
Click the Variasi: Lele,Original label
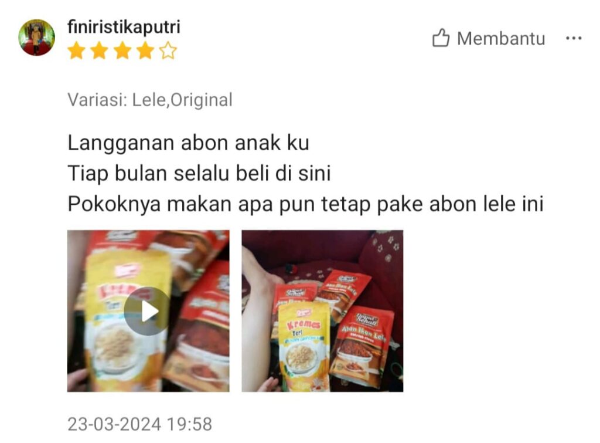pyautogui.click(x=150, y=100)
